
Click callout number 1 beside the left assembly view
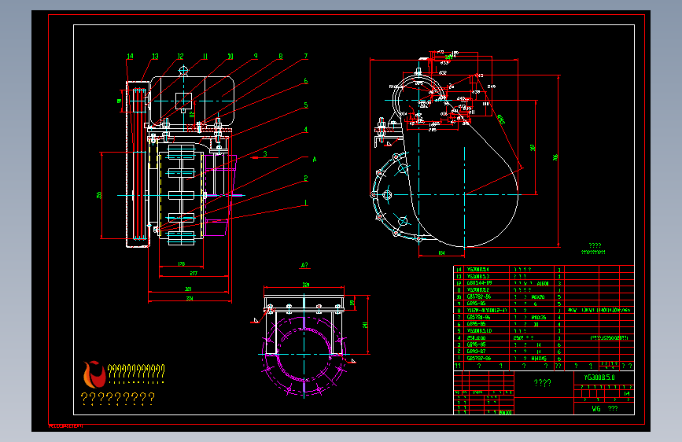pyautogui.click(x=306, y=203)
